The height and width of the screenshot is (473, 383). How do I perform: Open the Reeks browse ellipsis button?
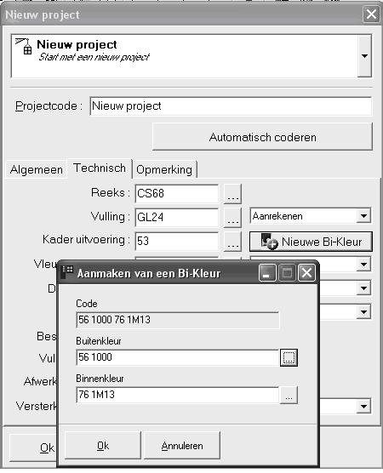232,194
